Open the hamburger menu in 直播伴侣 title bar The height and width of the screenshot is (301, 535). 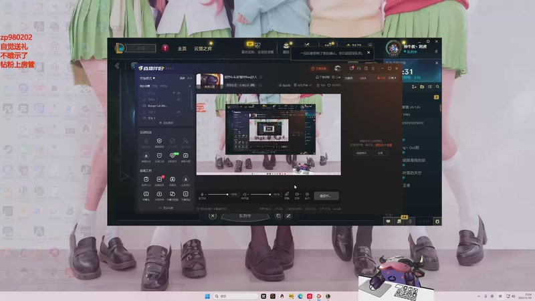(373, 68)
